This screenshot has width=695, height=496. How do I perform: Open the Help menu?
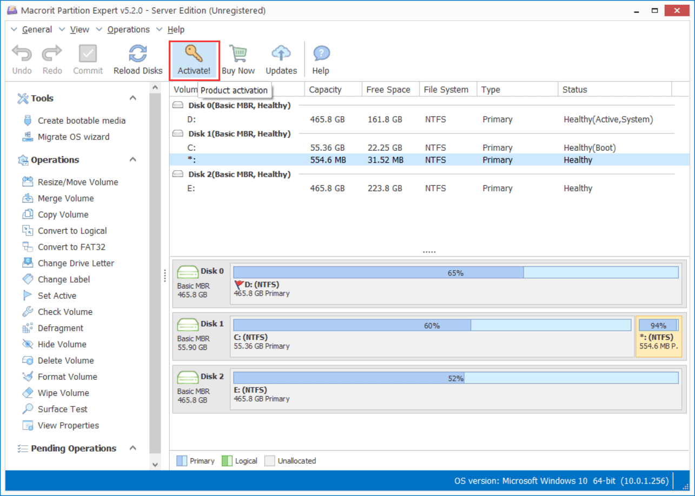(176, 29)
